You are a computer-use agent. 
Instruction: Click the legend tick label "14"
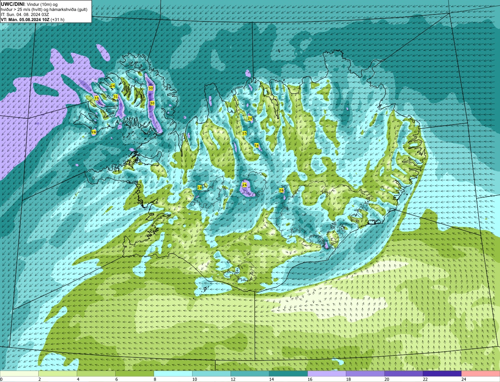(271, 379)
